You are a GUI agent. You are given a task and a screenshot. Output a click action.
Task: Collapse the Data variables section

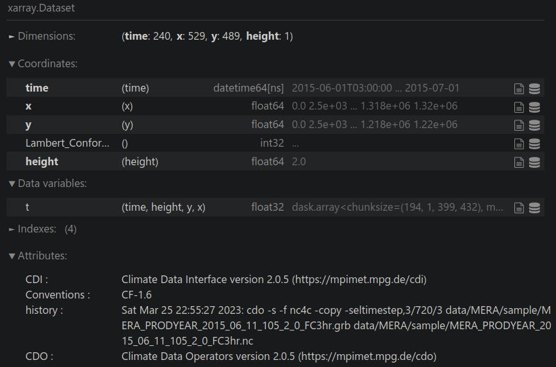click(x=47, y=184)
